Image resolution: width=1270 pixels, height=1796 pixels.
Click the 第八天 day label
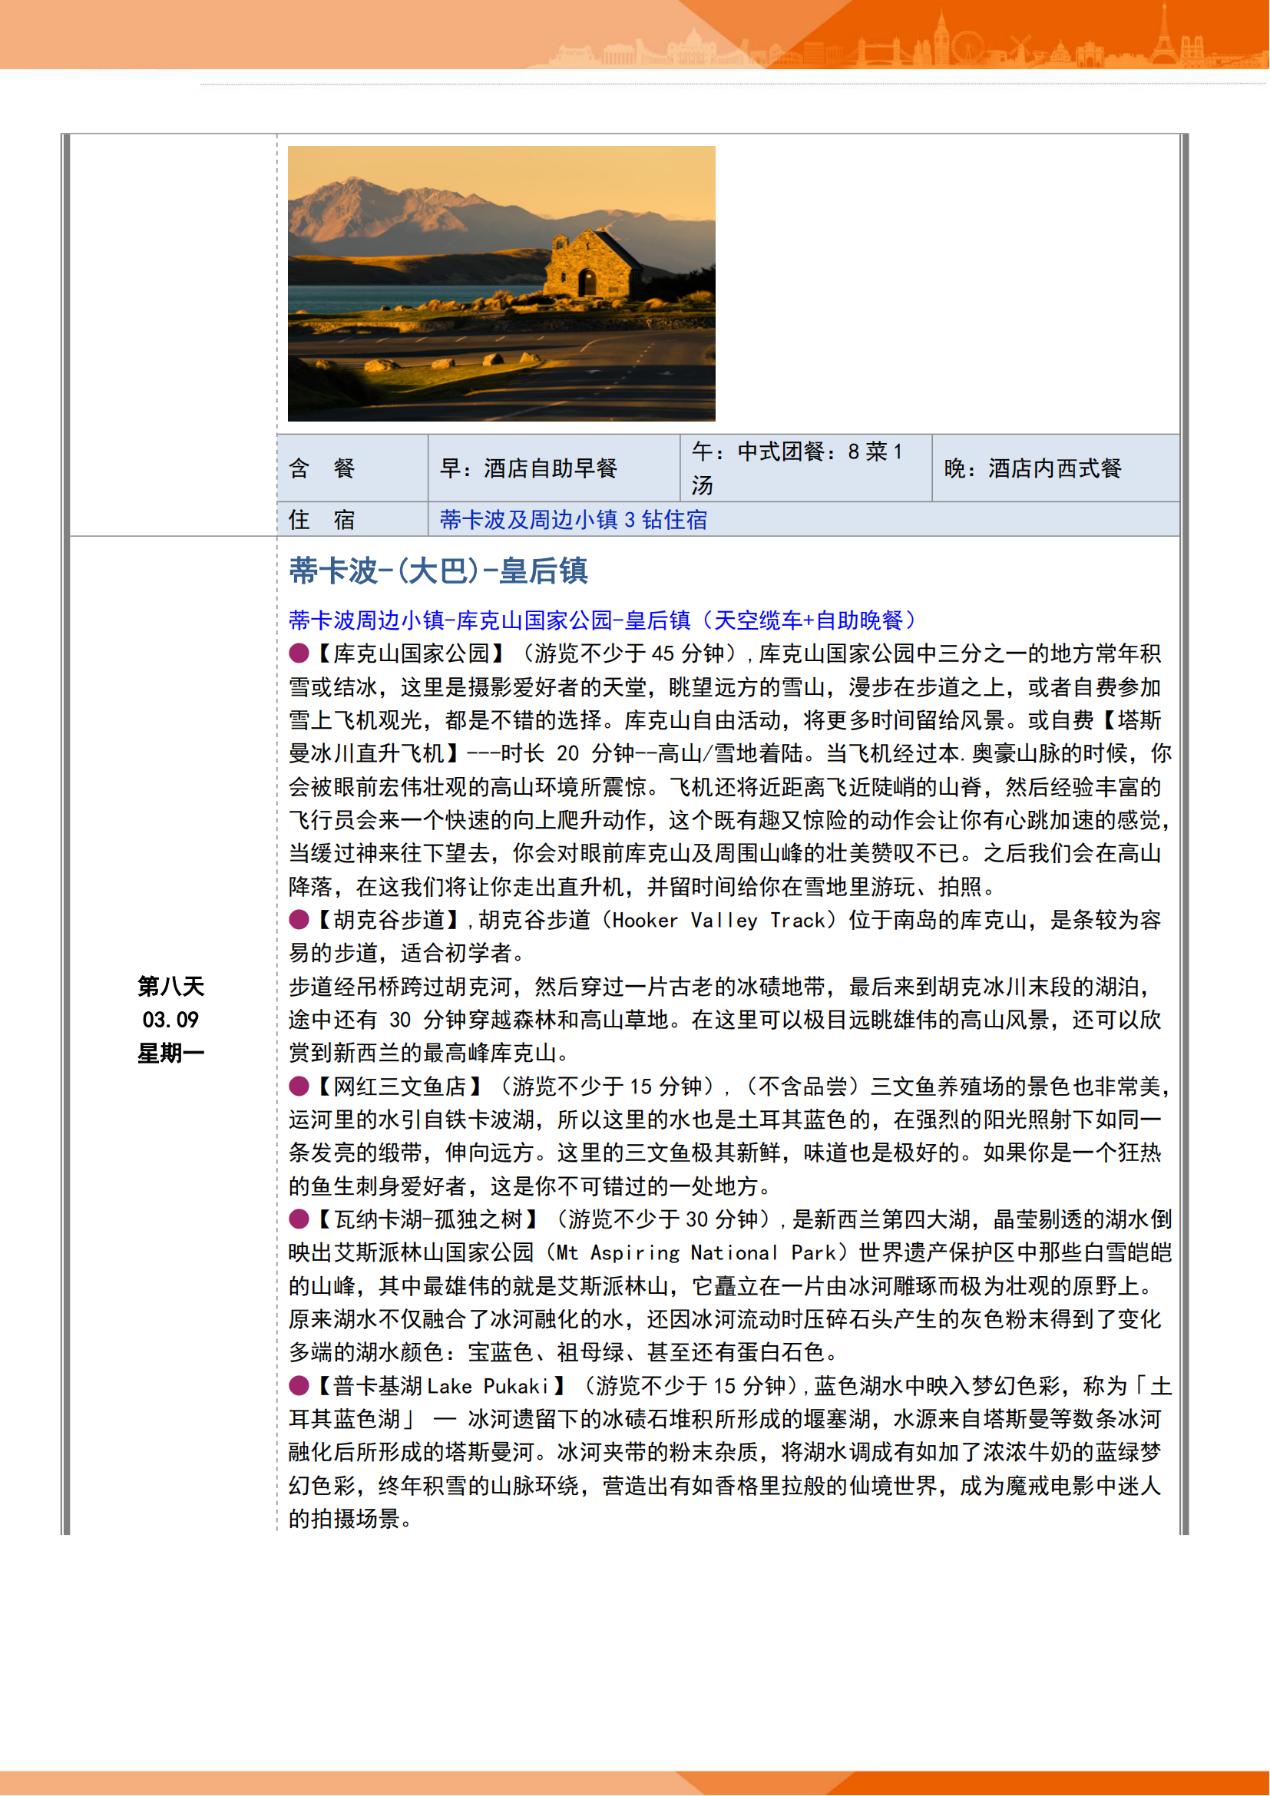(170, 987)
